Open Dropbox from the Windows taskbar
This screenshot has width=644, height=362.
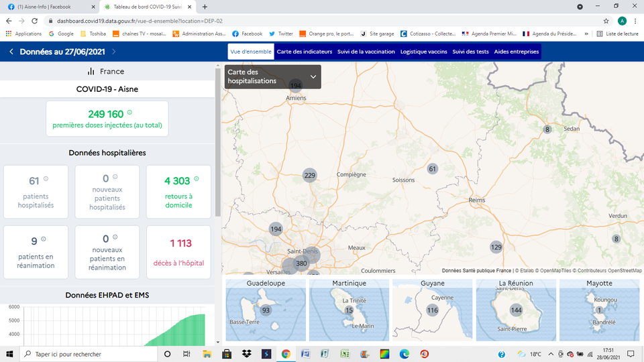[246, 354]
